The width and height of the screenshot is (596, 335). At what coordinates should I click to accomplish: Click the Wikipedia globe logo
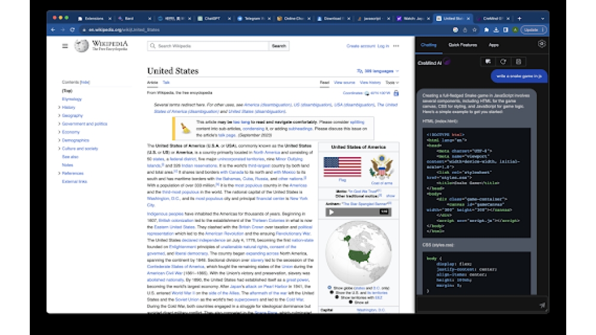click(x=81, y=46)
